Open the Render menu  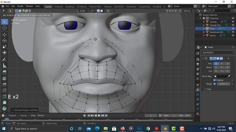(20, 6)
